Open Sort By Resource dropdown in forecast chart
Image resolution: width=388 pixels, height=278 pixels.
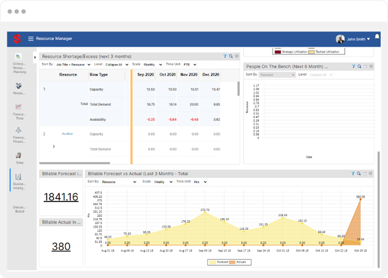click(119, 182)
